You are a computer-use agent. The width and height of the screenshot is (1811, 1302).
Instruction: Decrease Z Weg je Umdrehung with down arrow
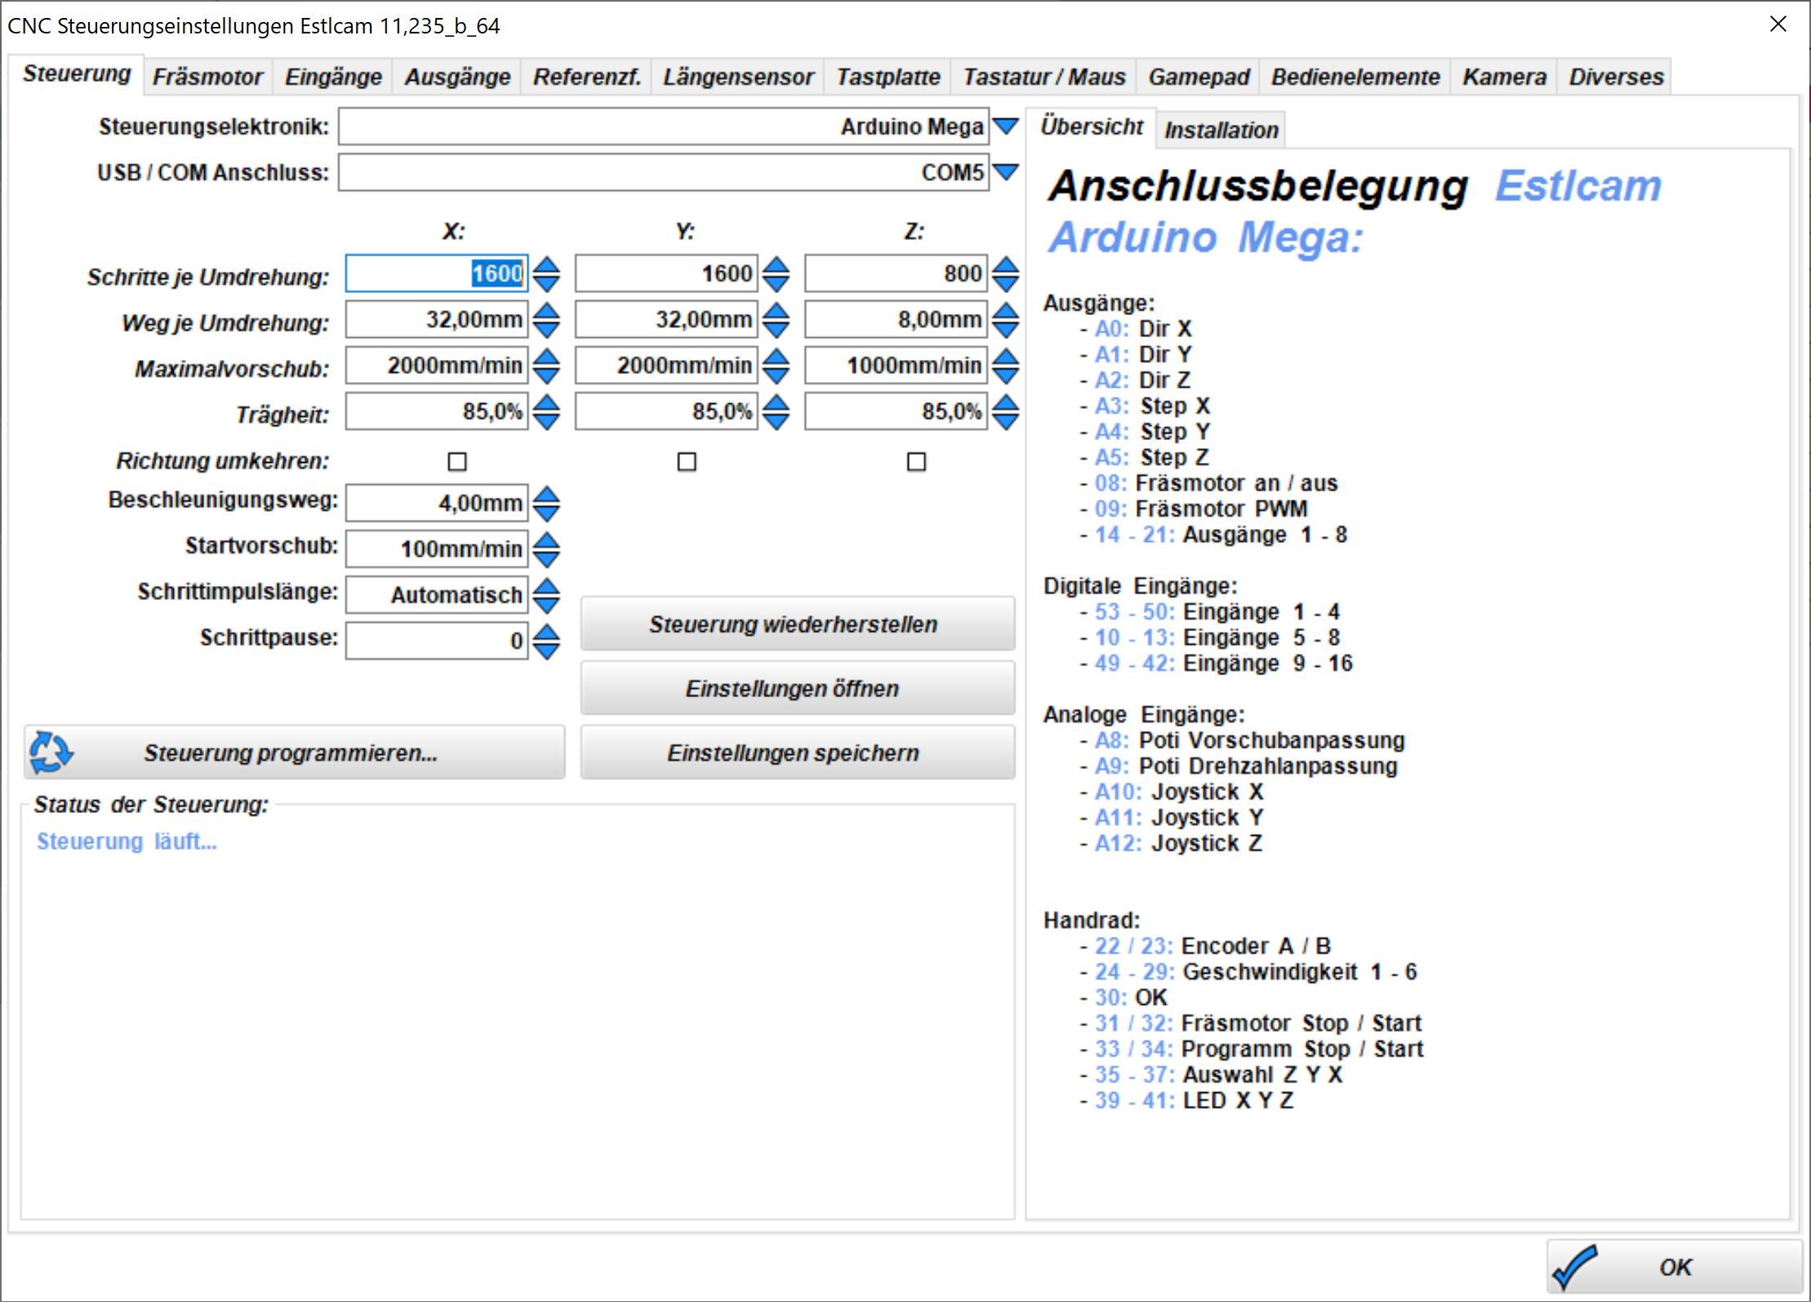1006,328
